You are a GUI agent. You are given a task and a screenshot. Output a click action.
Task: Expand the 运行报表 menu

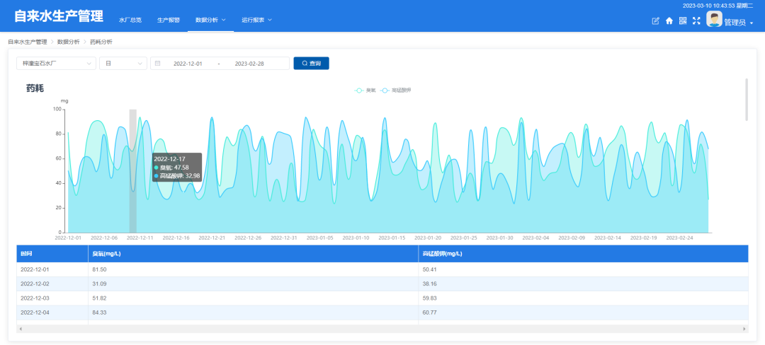coord(256,20)
